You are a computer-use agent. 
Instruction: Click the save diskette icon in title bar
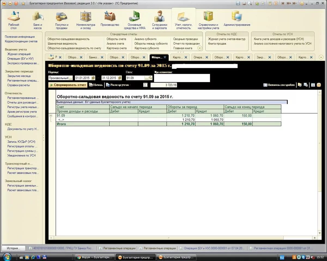click(x=238, y=3)
